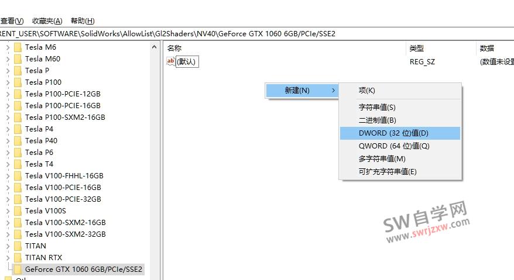Click the Tesla P100-PCIE-16GB folder icon
Screen dimensions: 514x280
click(18, 106)
